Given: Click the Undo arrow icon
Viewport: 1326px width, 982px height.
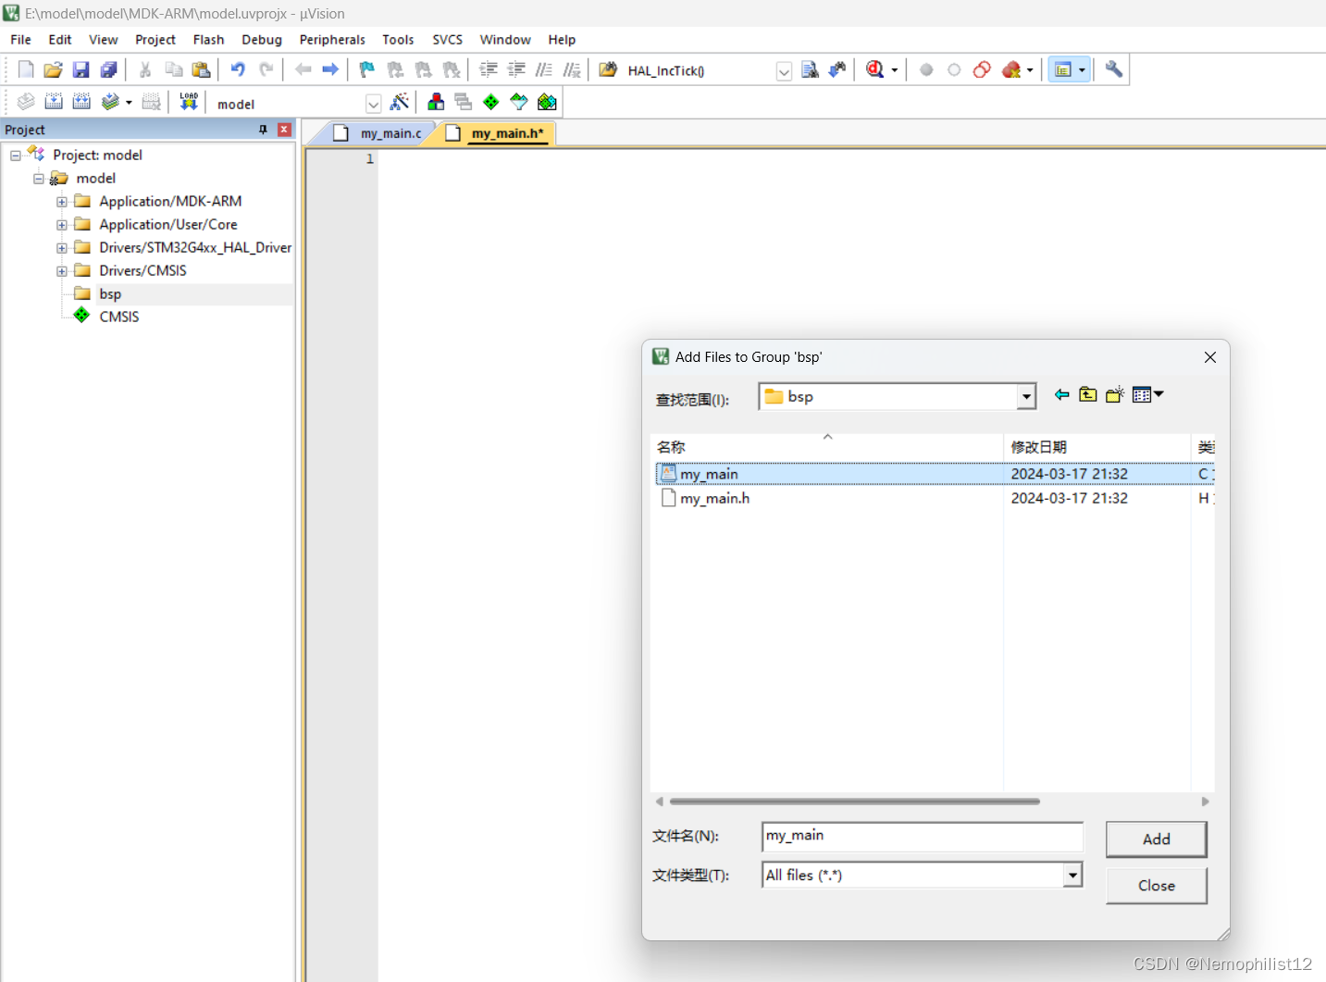Looking at the screenshot, I should [238, 69].
